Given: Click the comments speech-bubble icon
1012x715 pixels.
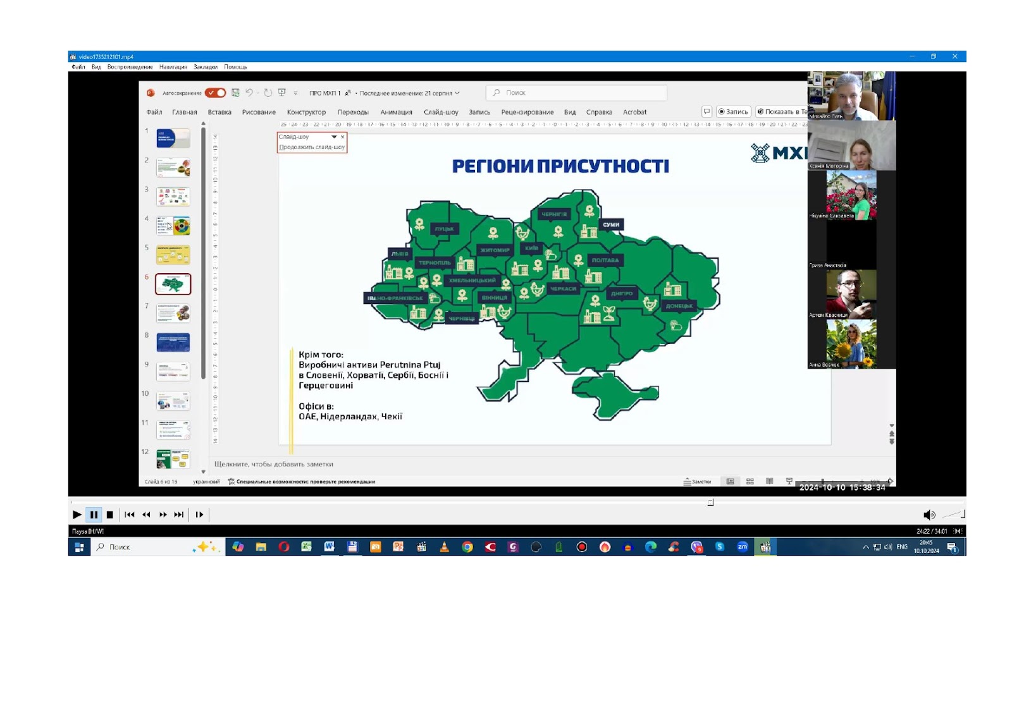Looking at the screenshot, I should (x=707, y=112).
